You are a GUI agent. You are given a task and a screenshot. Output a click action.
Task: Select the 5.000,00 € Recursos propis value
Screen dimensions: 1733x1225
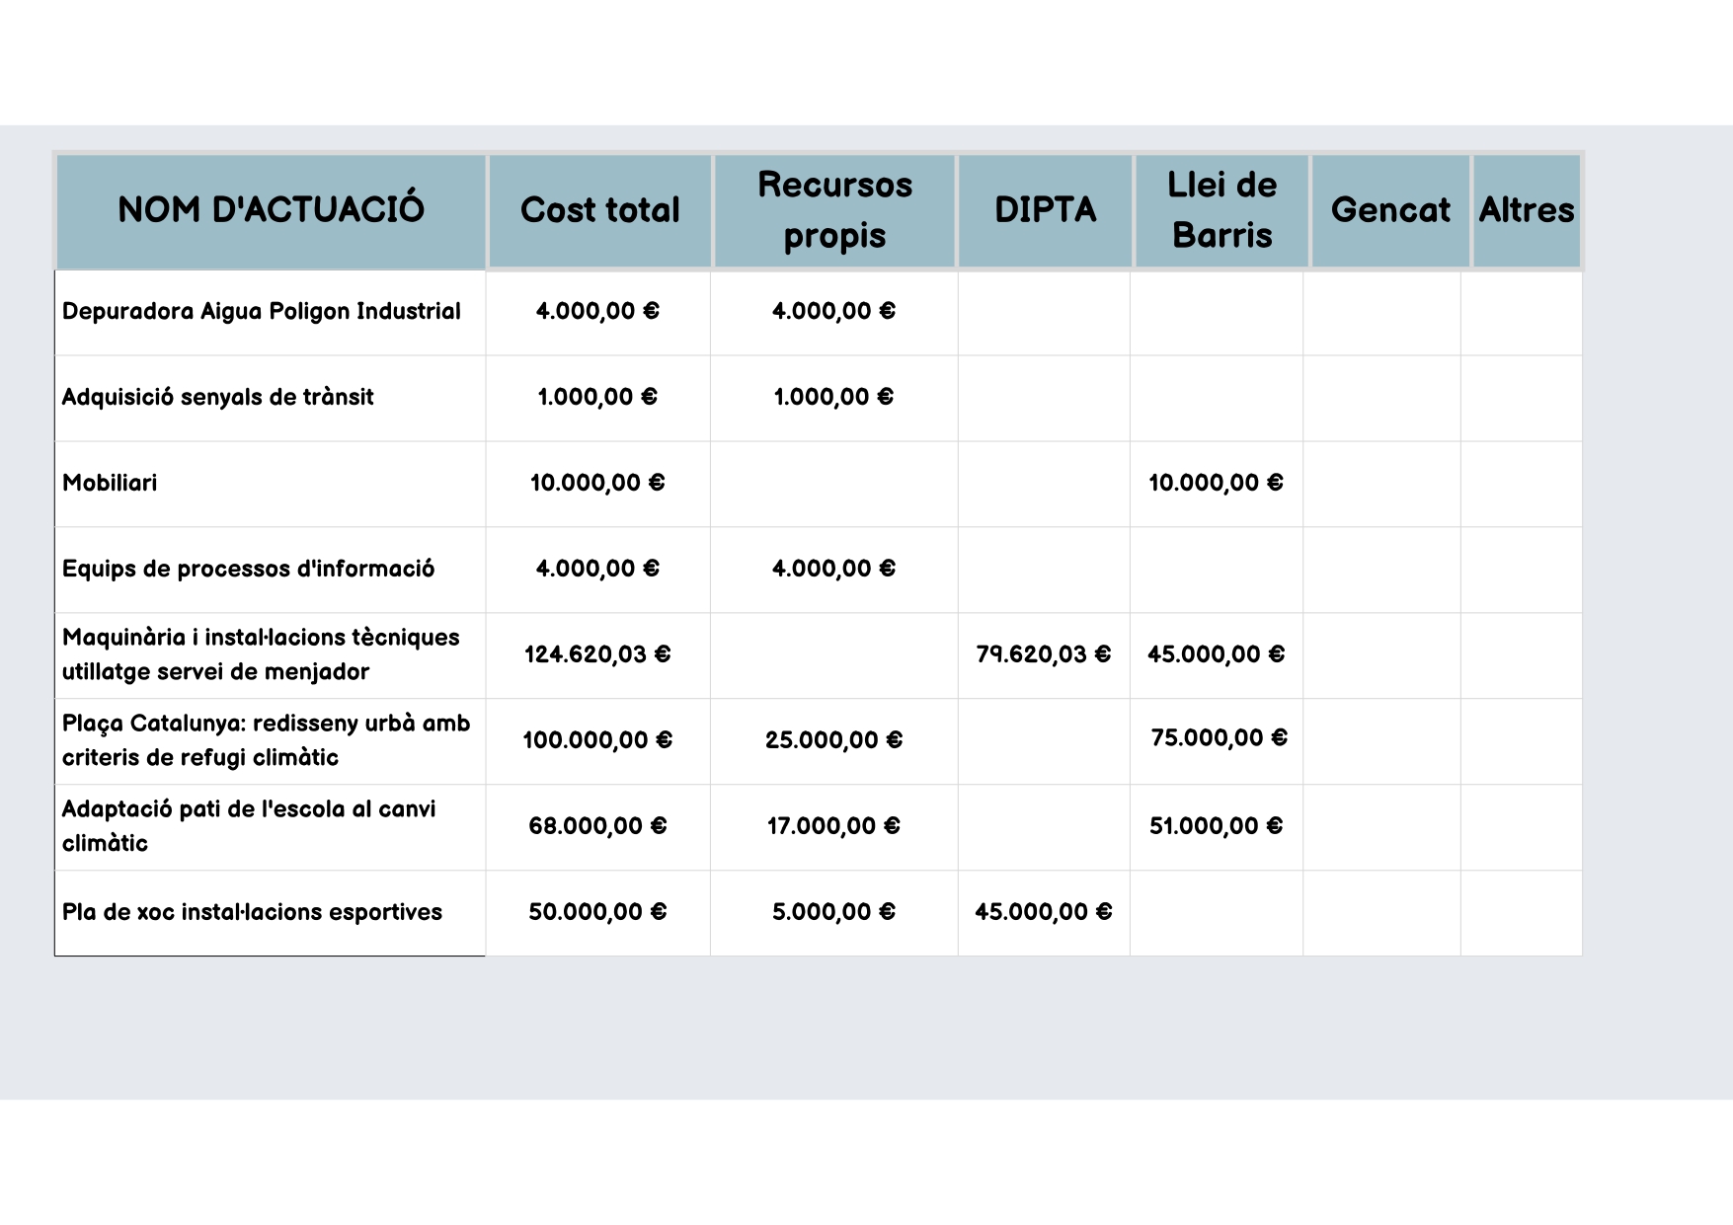click(x=833, y=912)
